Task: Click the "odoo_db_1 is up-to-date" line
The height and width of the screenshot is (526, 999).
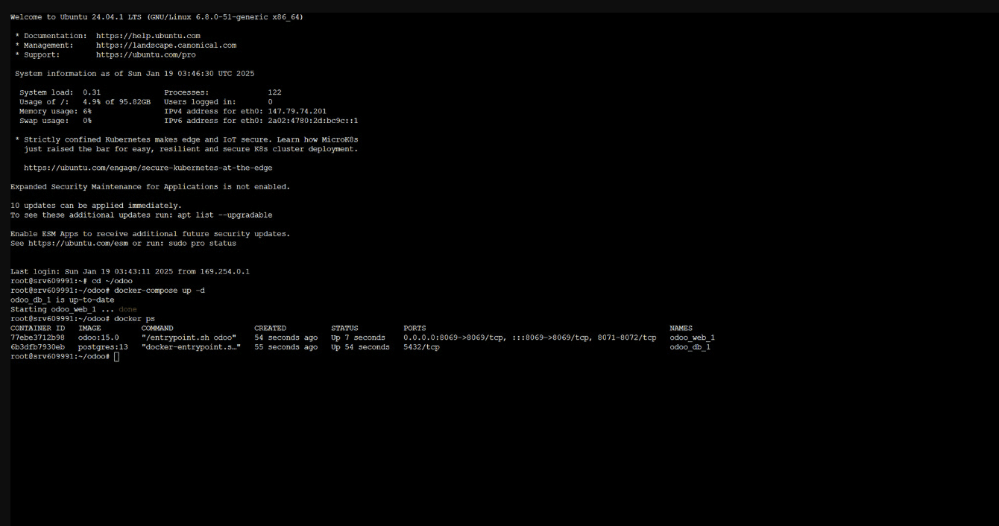Action: pos(63,300)
